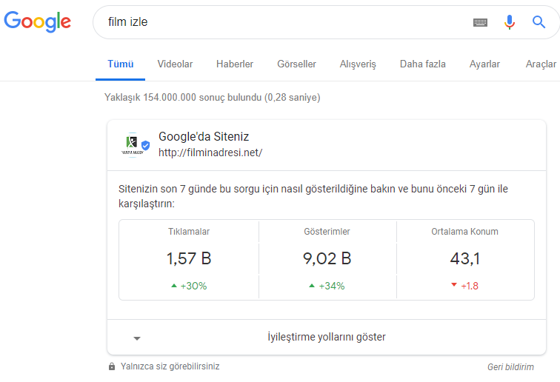Click the Ortalama Konum value 43,1
560x382 pixels.
click(464, 258)
